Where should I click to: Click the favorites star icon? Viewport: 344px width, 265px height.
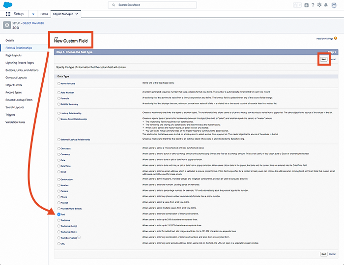(295, 5)
